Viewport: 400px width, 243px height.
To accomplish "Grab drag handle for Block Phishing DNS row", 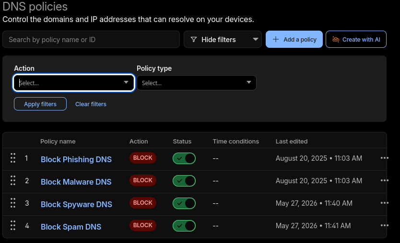I will coord(13,158).
